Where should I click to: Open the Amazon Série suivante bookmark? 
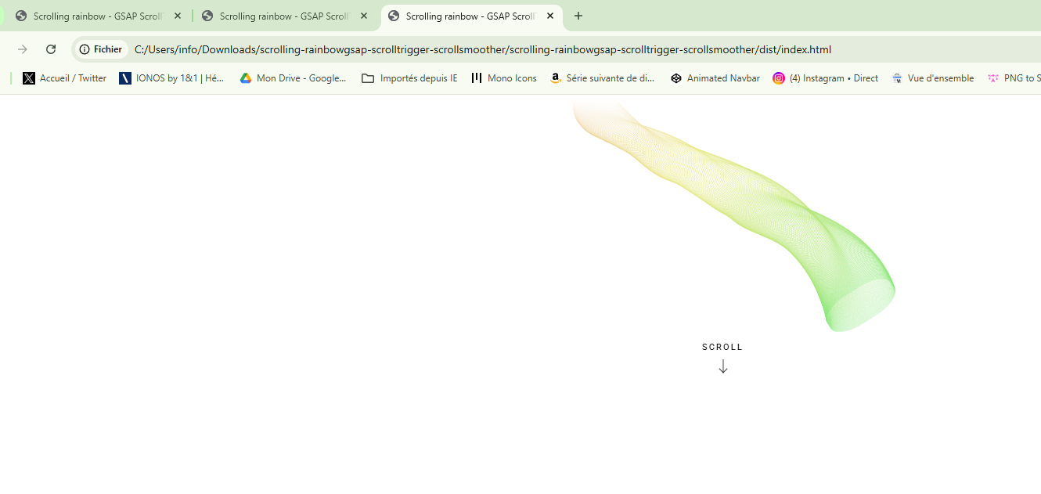602,78
